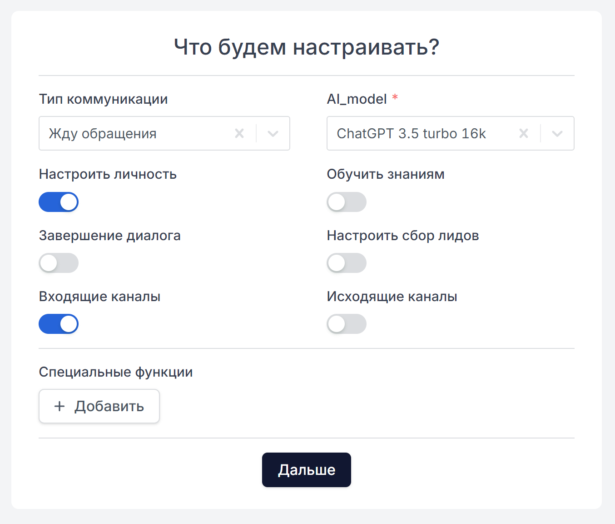Click the Что будем настраивать? heading
615x524 pixels.
tap(307, 47)
